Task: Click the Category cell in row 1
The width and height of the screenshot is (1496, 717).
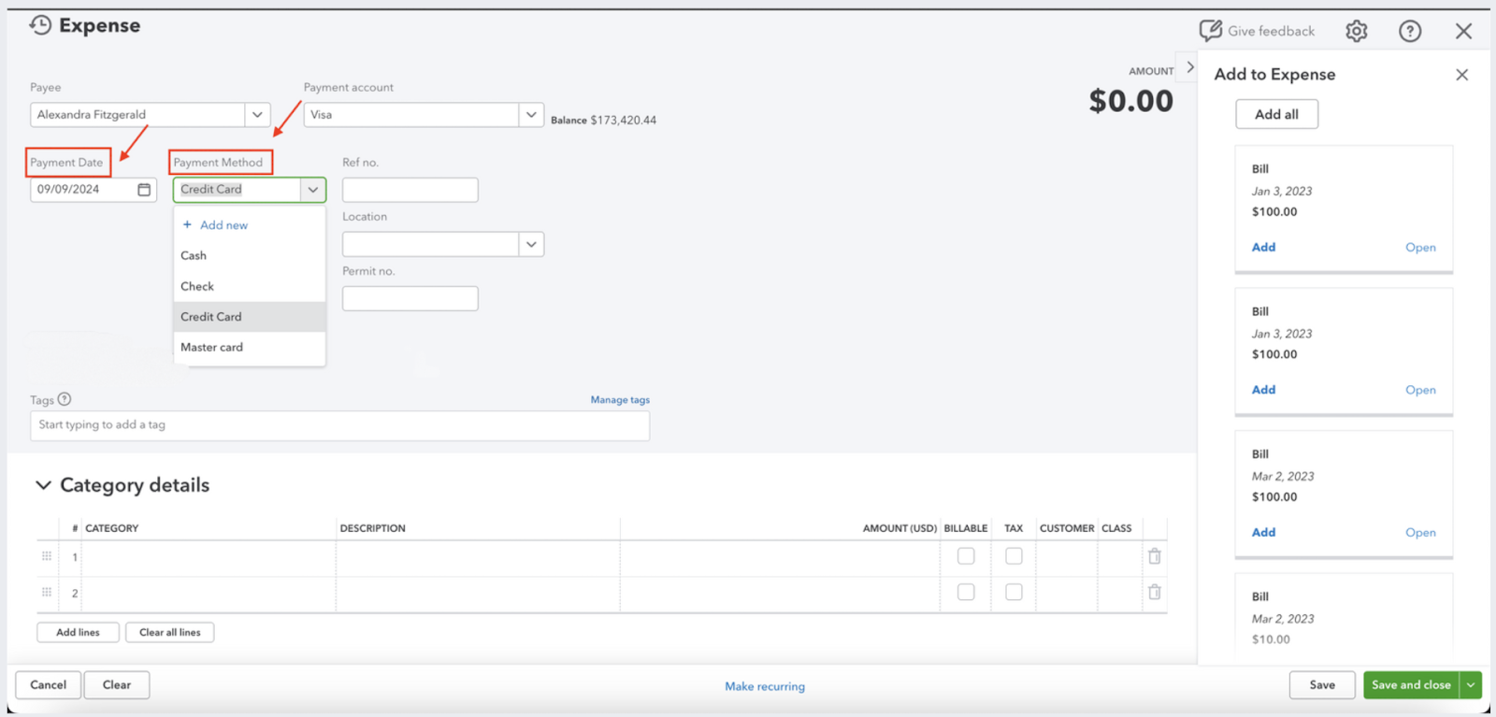Action: (209, 557)
